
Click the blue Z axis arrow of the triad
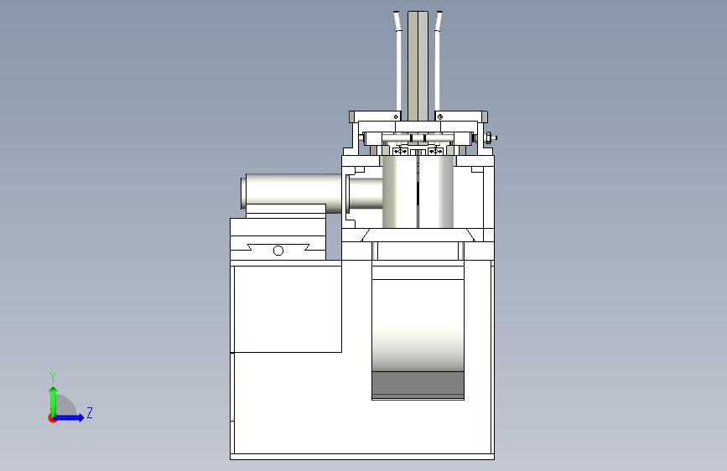pyautogui.click(x=70, y=417)
